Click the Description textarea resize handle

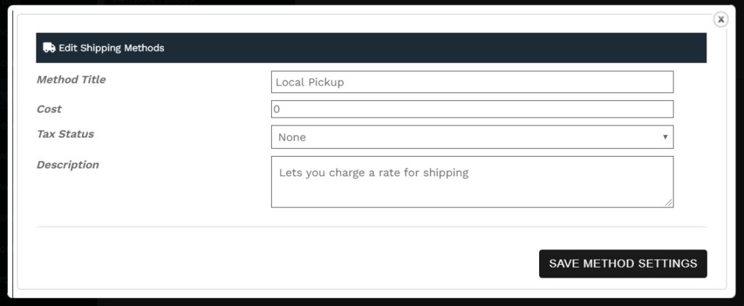point(668,203)
